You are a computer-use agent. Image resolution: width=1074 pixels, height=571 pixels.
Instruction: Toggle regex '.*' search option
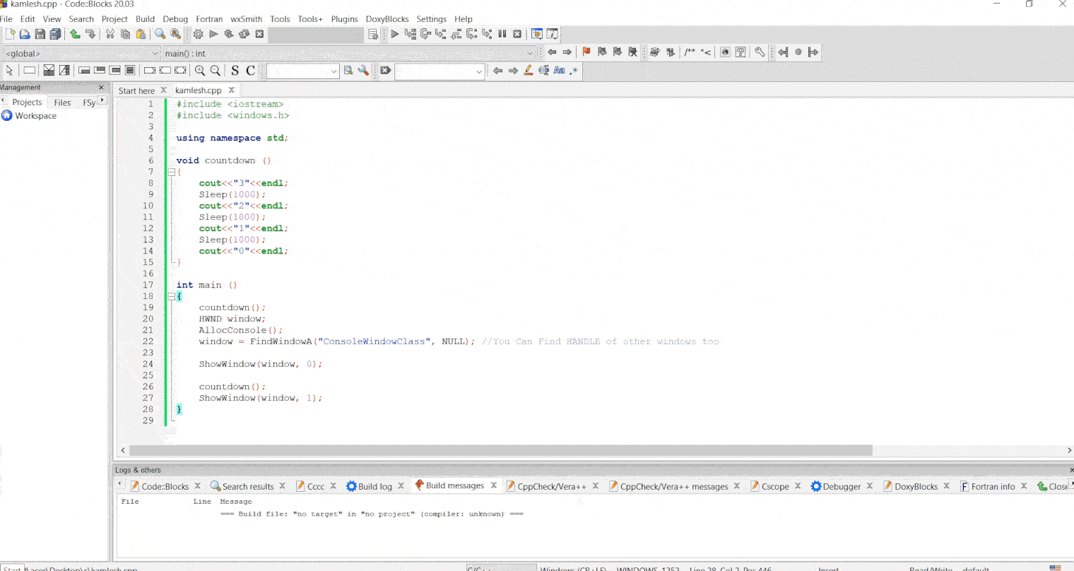pyautogui.click(x=574, y=71)
